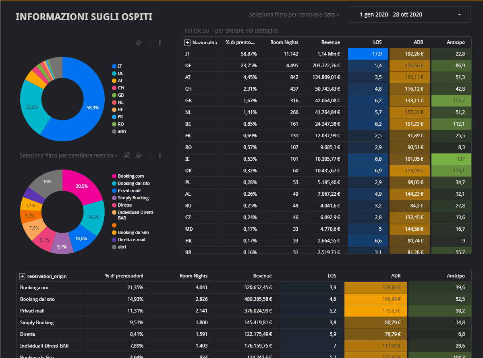Open the date range dropdown
This screenshot has height=358, width=483.
[410, 14]
